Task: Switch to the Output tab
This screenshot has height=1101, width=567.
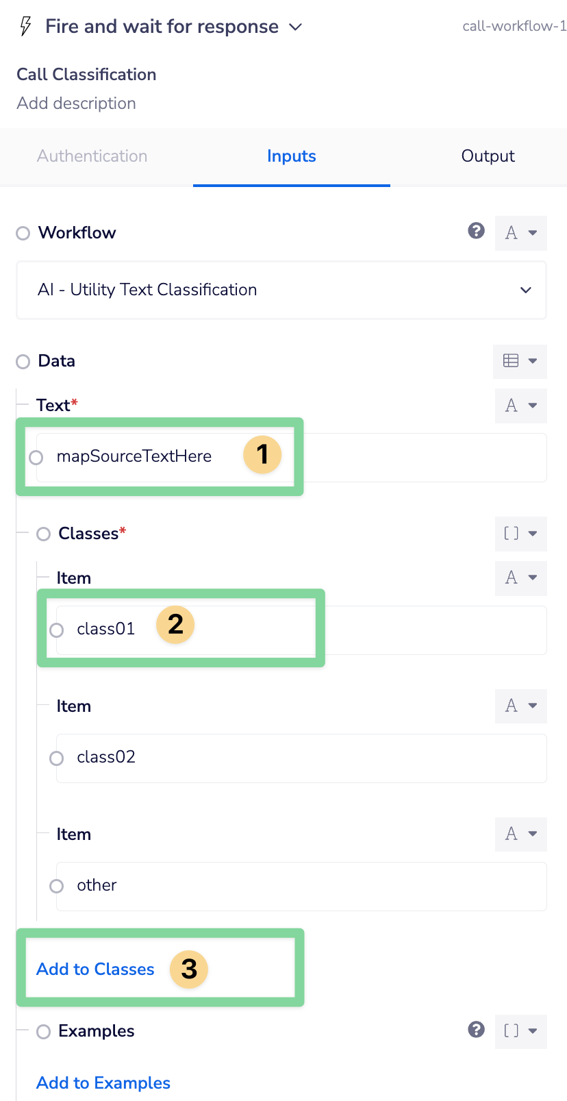Action: point(488,156)
